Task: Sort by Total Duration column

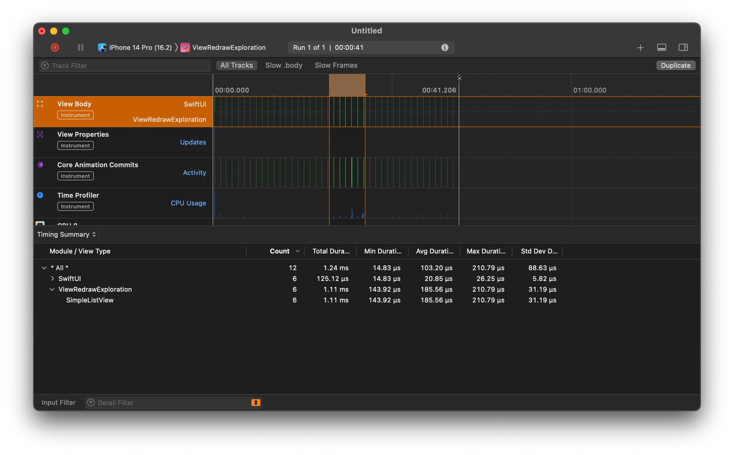Action: click(331, 251)
